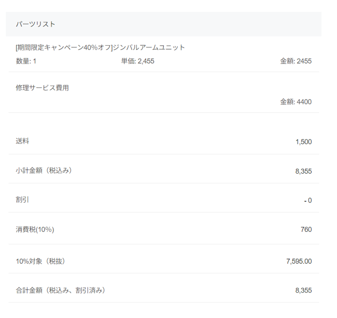
Task: Click the discount value - 0
Action: (308, 200)
